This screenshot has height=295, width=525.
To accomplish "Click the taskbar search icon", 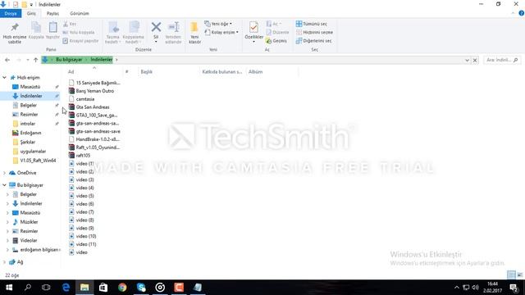I will point(28,288).
